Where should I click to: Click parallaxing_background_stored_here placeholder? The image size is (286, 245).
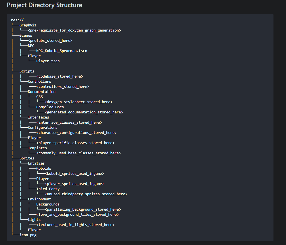(x=83, y=209)
